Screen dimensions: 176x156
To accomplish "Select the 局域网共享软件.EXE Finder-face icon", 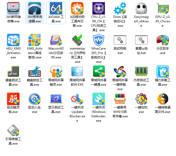I will [x=77, y=72].
